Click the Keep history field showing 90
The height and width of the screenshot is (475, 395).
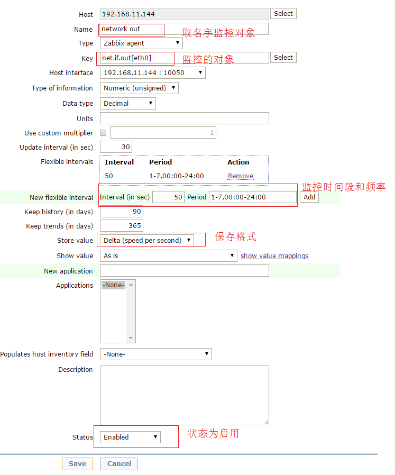coord(122,212)
